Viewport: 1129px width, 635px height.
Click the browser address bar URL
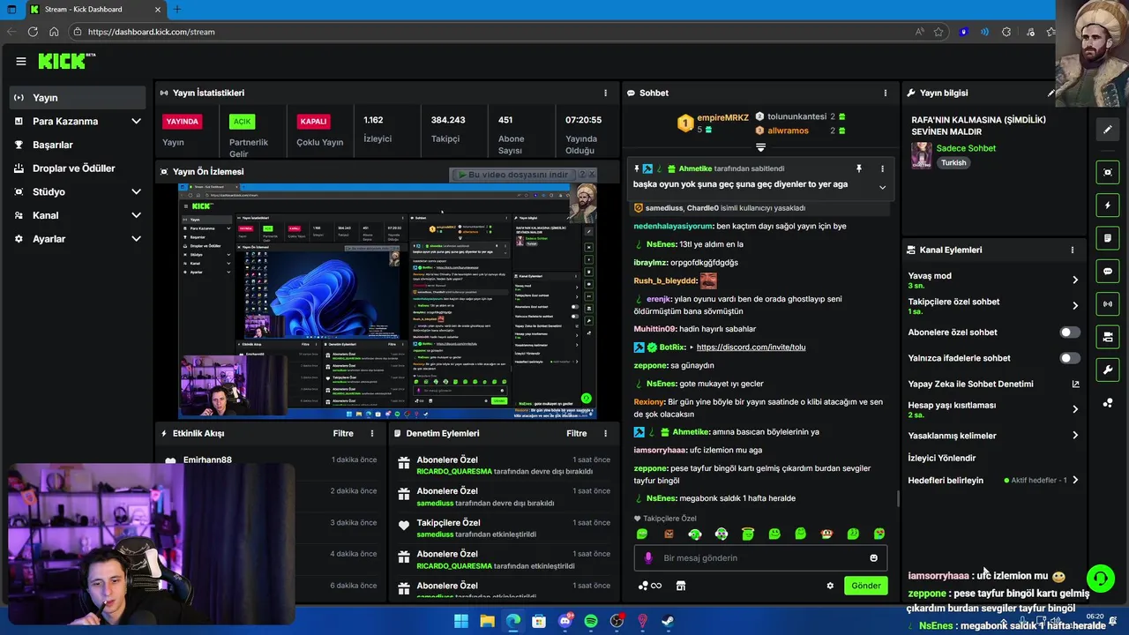(x=151, y=32)
